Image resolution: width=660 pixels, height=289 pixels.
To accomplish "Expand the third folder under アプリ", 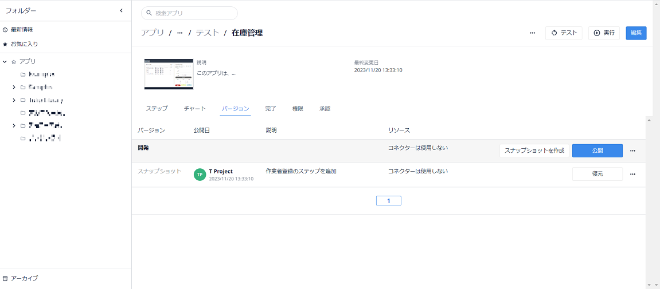I will tap(14, 100).
